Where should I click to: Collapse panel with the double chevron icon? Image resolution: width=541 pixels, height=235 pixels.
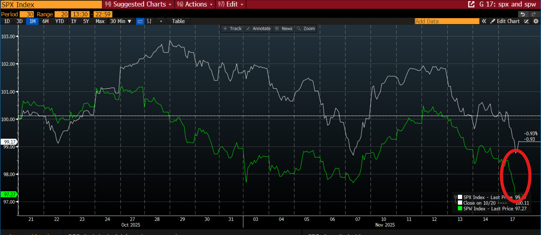tap(484, 21)
